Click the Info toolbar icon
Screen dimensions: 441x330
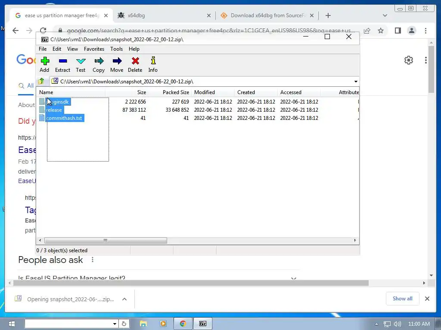tap(153, 65)
